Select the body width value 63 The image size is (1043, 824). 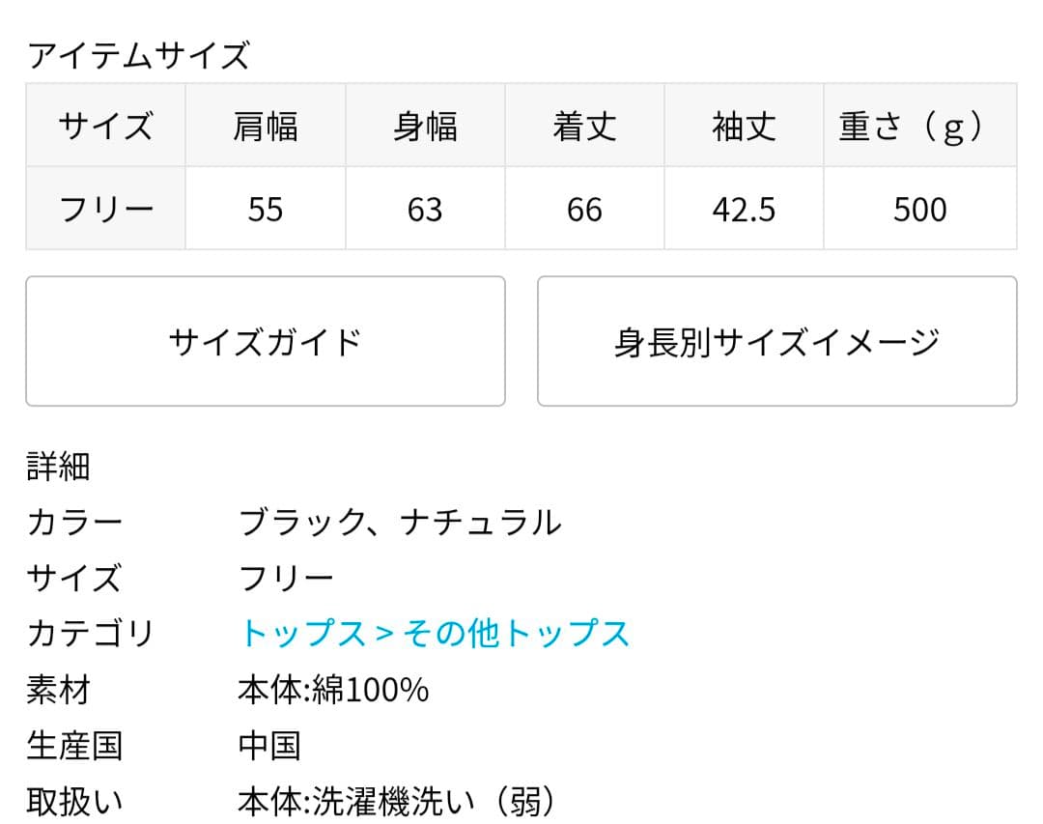click(425, 209)
